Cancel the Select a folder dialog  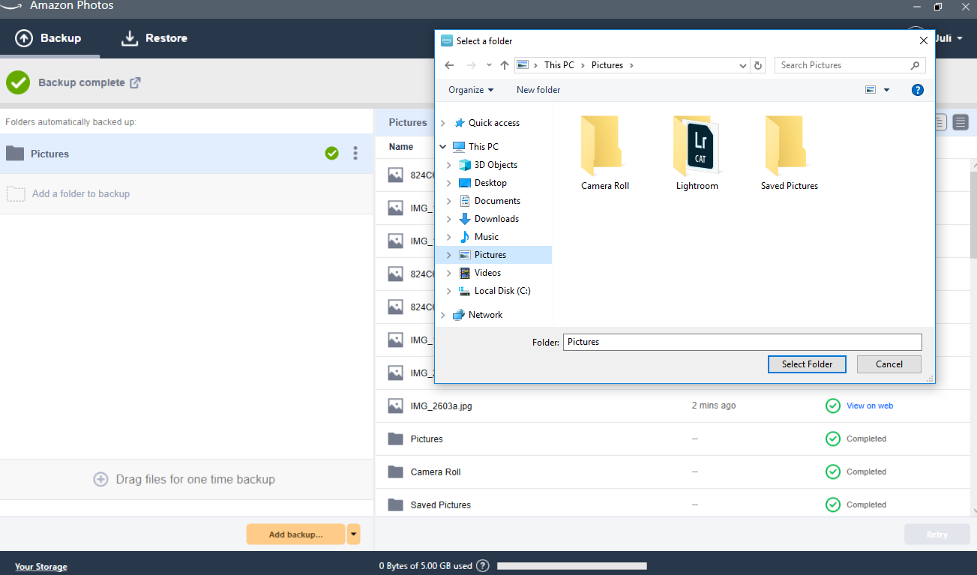point(889,364)
